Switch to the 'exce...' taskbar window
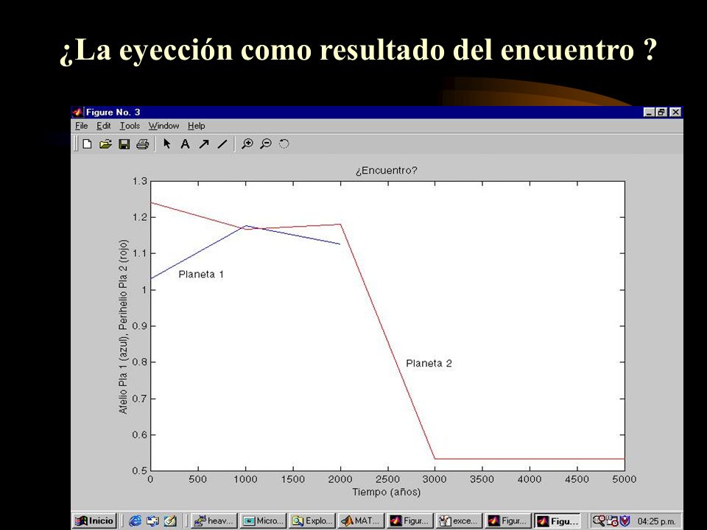 point(460,521)
